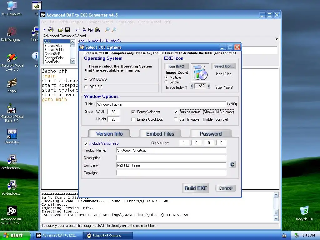
Task: Switch to the Version Info tab
Action: click(x=109, y=134)
